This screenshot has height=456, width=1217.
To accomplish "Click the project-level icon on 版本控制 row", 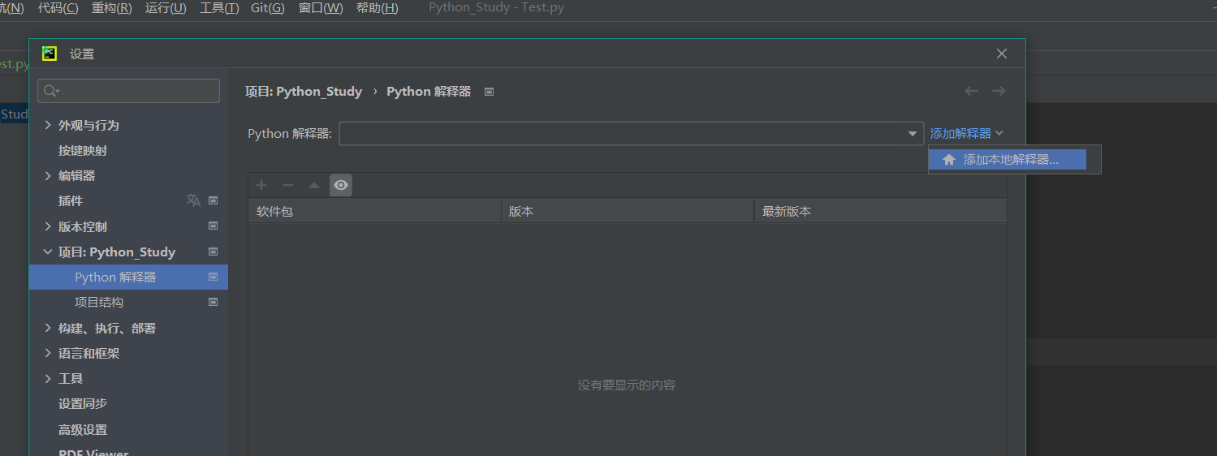I will pos(214,226).
